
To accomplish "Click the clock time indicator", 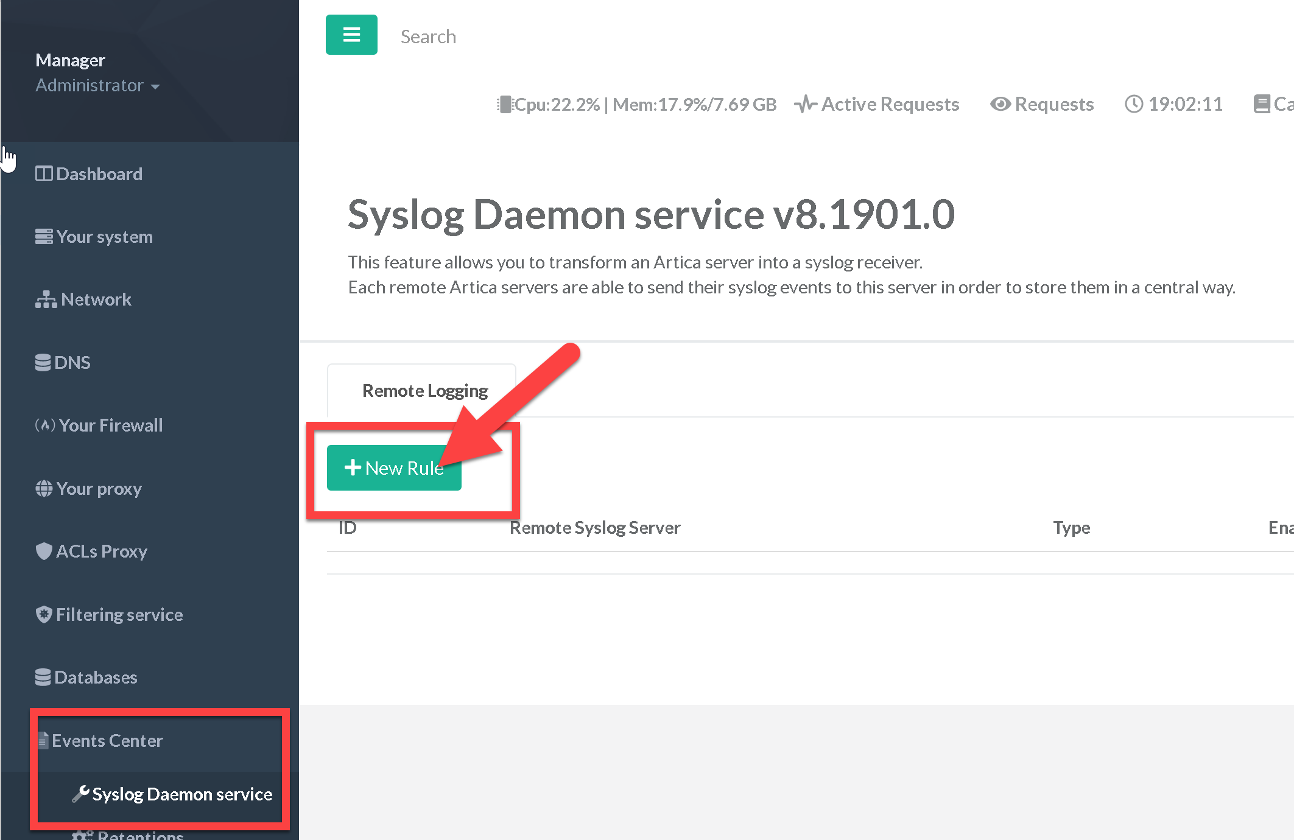I will (x=1173, y=104).
